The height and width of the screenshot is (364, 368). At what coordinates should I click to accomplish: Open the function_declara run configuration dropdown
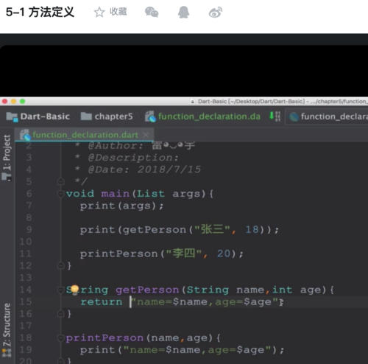coord(328,116)
